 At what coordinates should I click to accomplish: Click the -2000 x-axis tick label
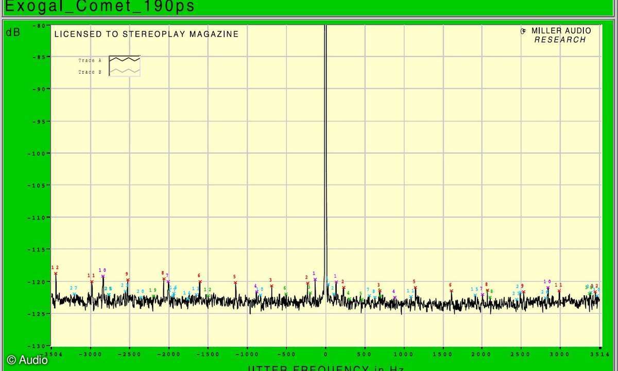[168, 355]
